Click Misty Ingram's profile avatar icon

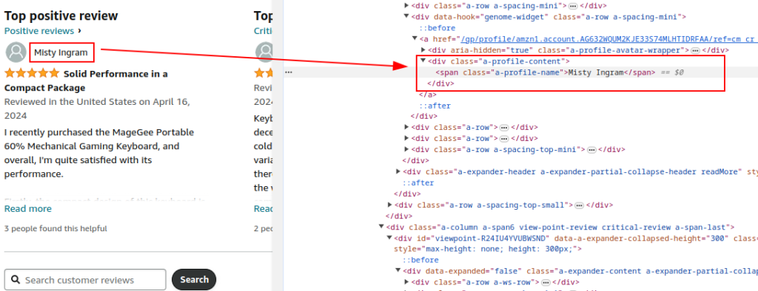click(16, 52)
